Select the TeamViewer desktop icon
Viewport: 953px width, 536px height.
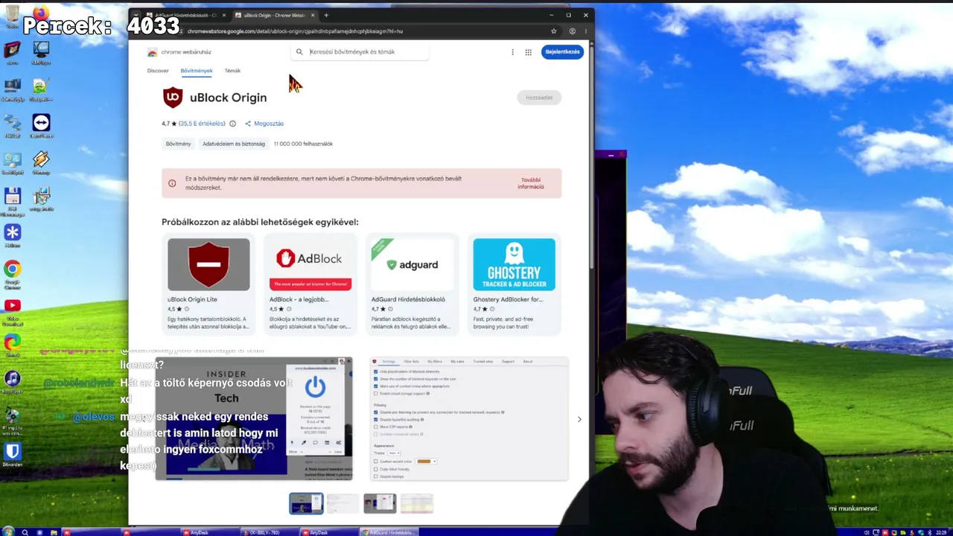pos(41,126)
